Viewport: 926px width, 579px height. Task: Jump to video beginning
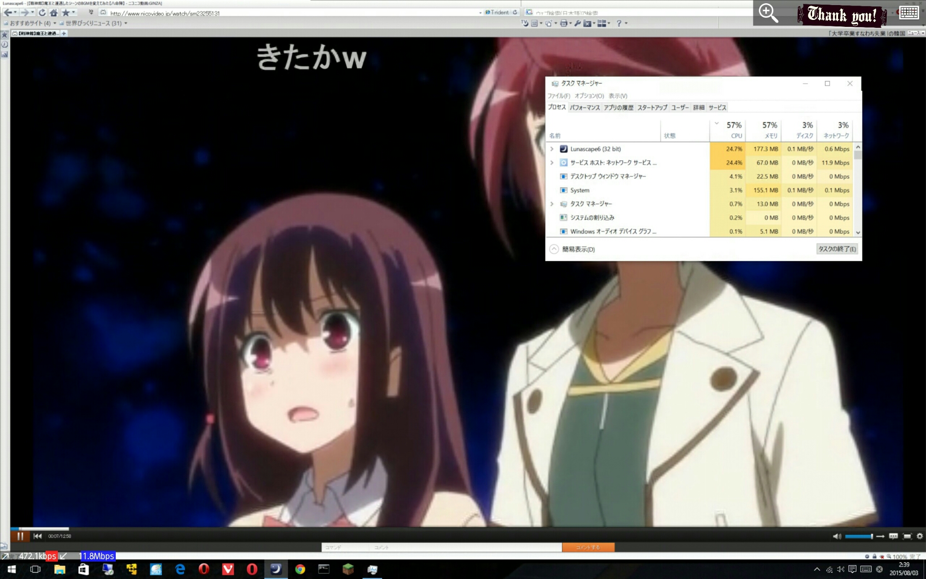click(38, 536)
